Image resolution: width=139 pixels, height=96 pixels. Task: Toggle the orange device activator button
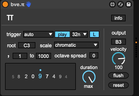tap(5, 4)
